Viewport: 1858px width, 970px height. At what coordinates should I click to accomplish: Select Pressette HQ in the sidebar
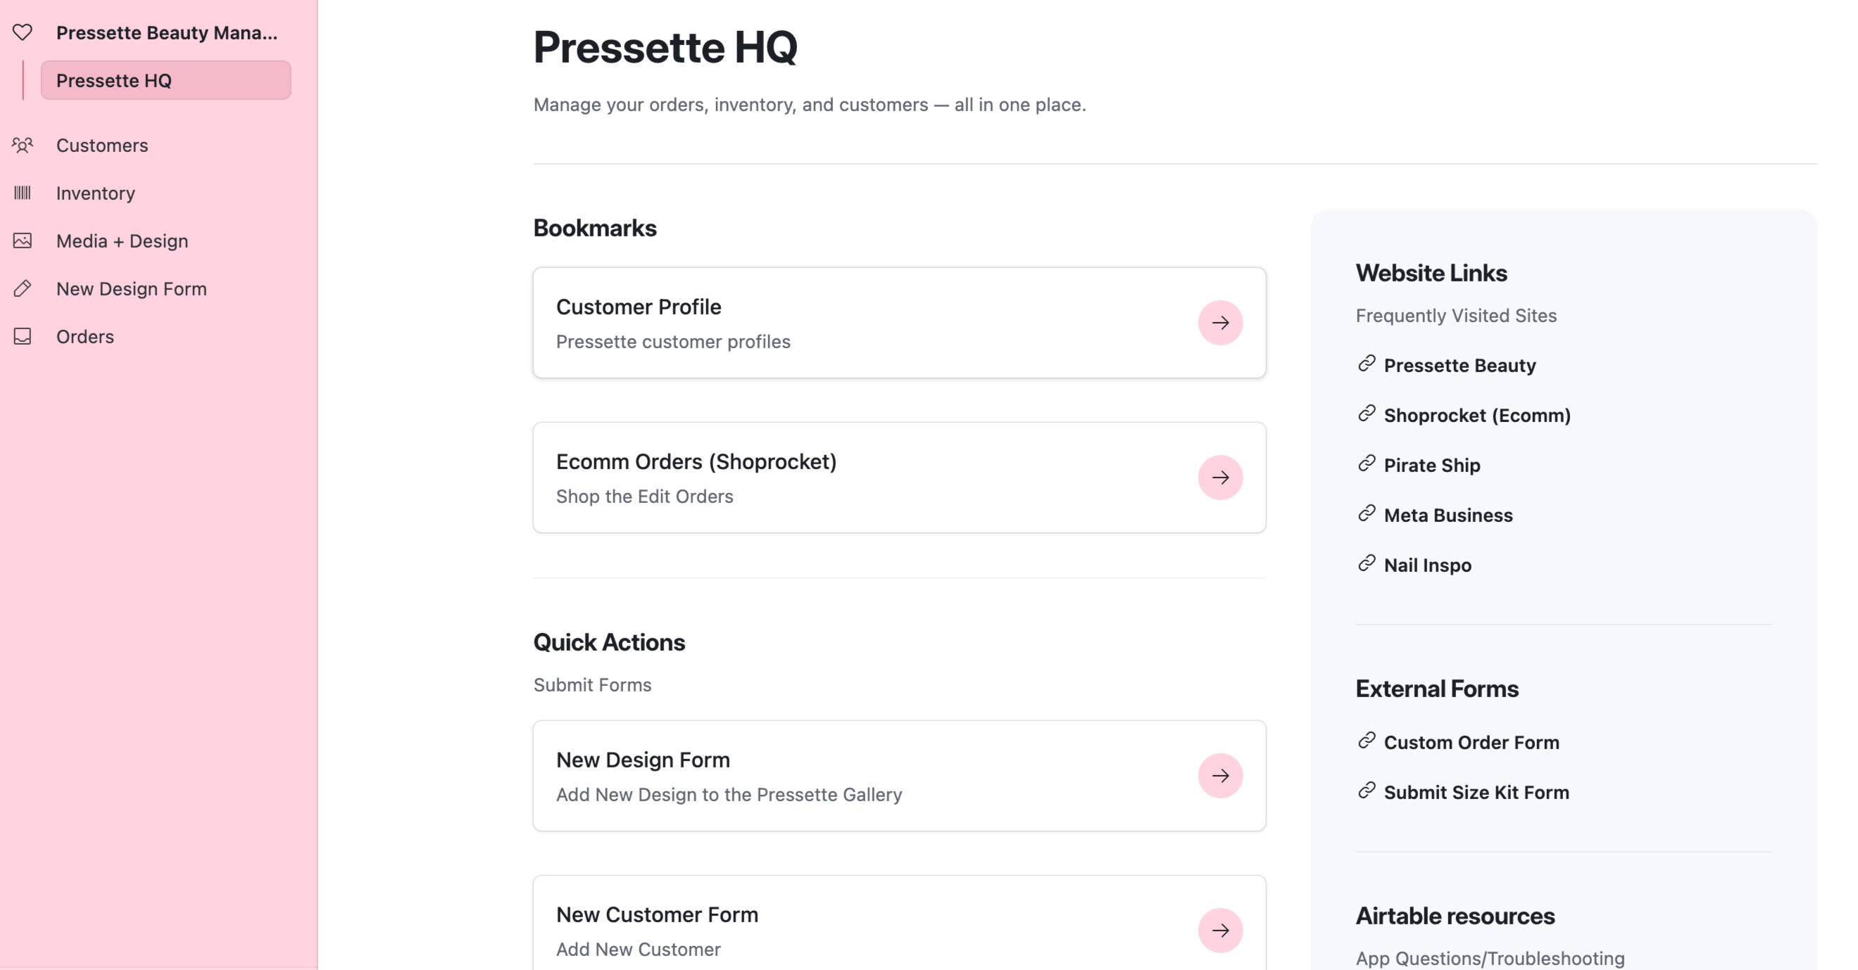[165, 81]
